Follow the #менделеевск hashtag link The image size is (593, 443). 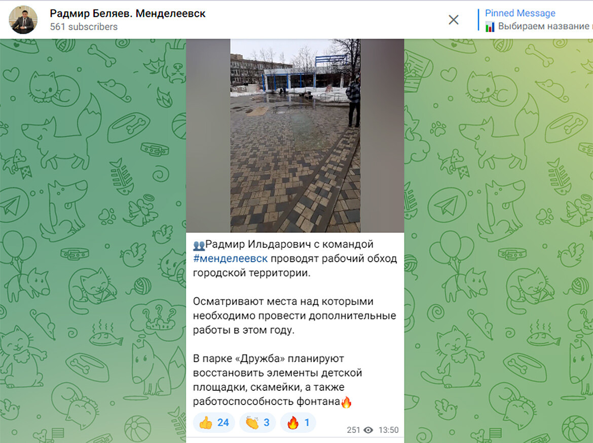[x=230, y=259]
